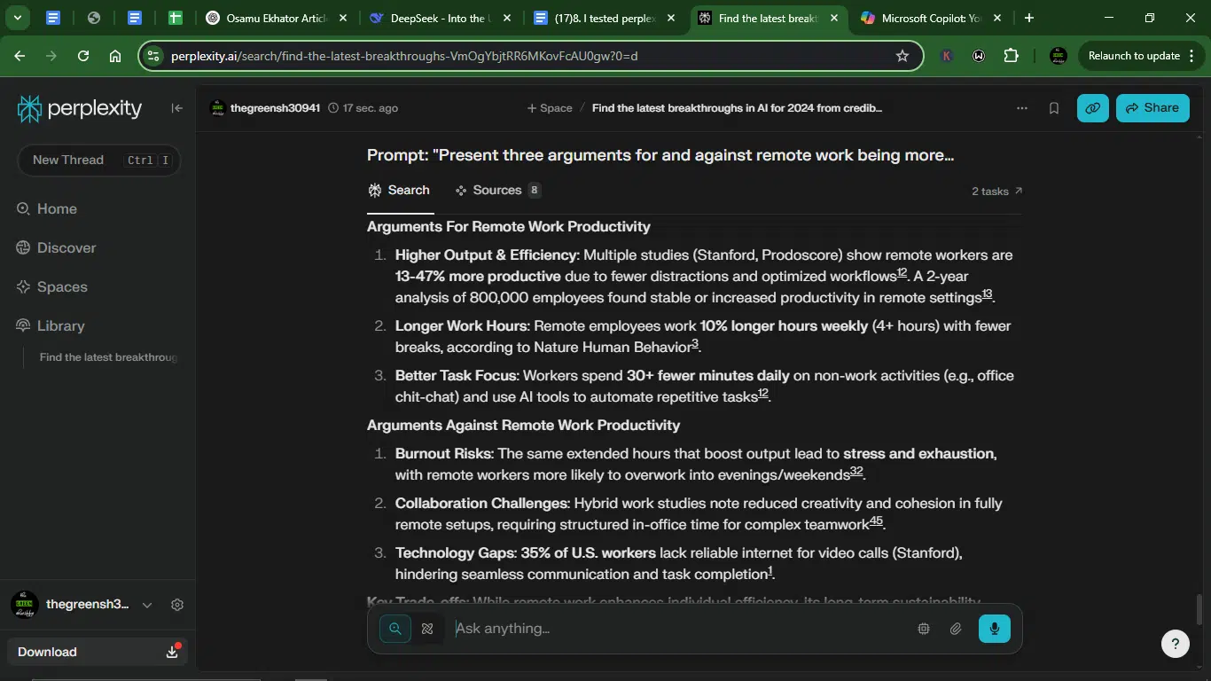Switch to the Search tab
This screenshot has width=1211, height=681.
click(400, 191)
